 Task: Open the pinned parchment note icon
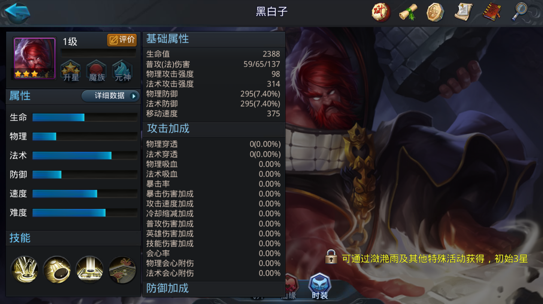pyautogui.click(x=463, y=12)
